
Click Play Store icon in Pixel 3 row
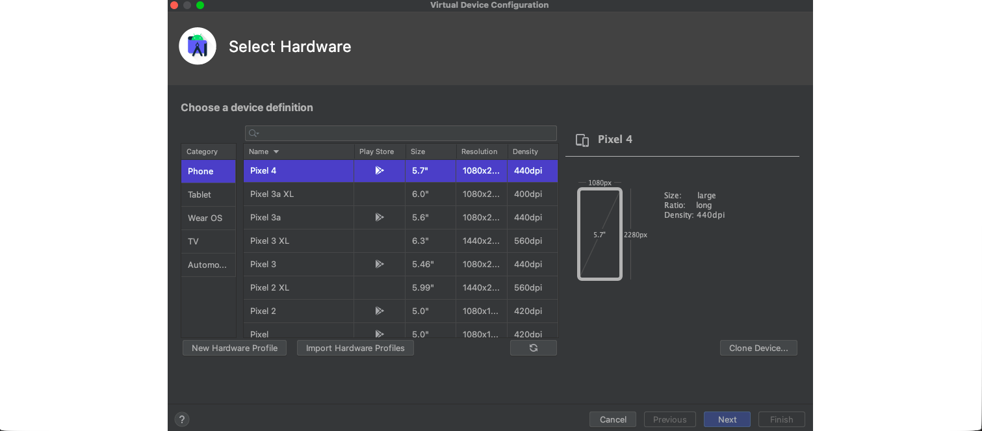(380, 264)
